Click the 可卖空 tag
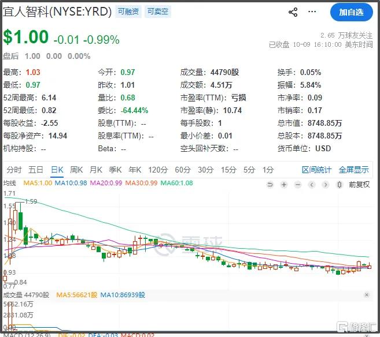The height and width of the screenshot is (337, 380). click(x=158, y=12)
